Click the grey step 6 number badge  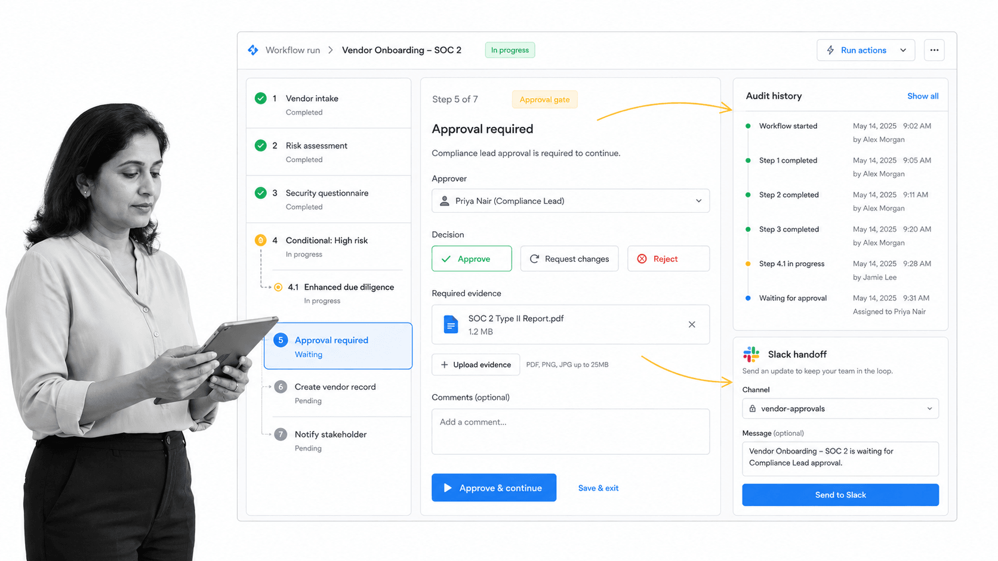tap(281, 387)
